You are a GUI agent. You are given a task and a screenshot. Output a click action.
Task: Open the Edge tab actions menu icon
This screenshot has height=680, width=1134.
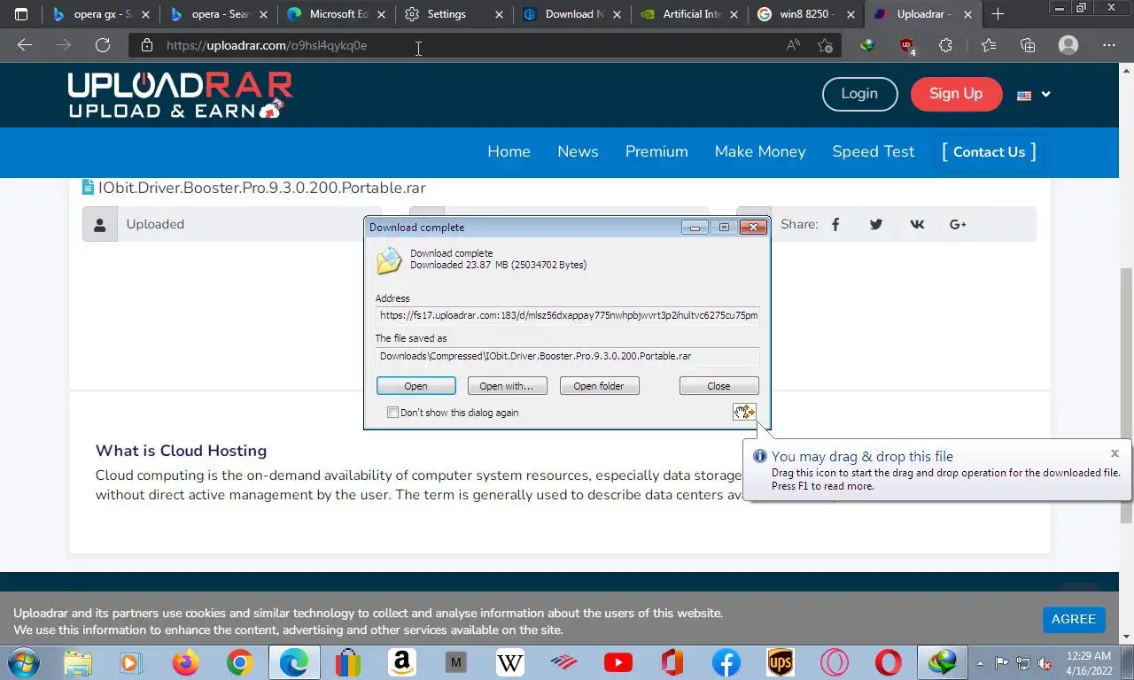(21, 14)
